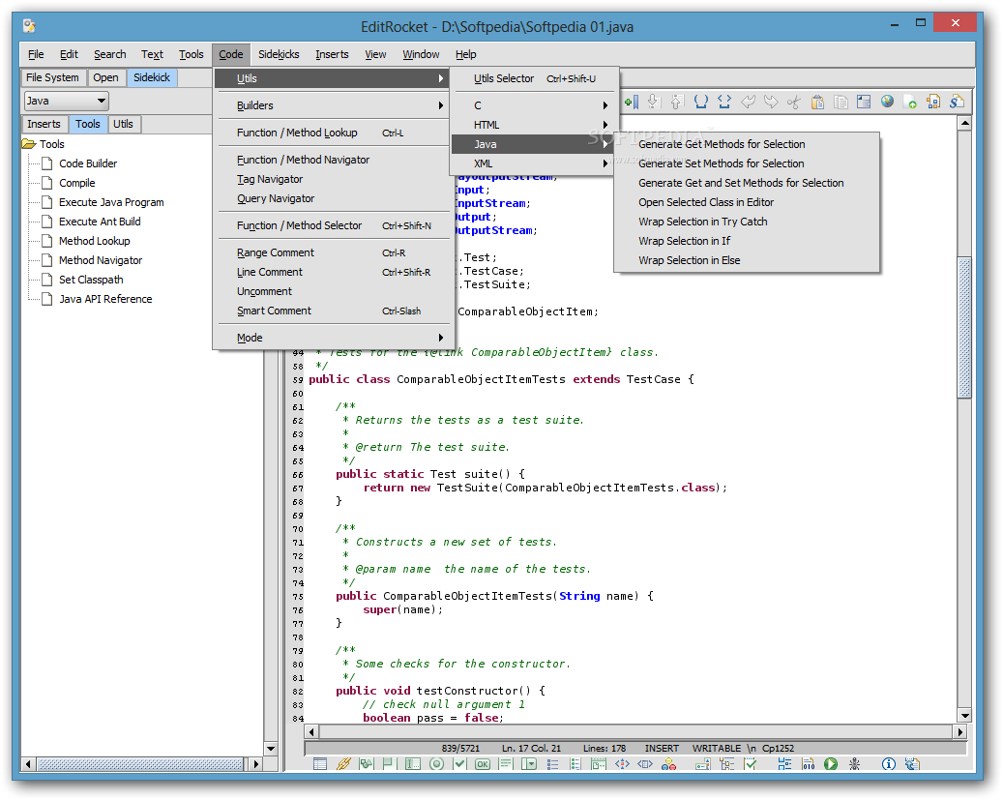This screenshot has height=800, width=1003.
Task: Choose Function / Method Navigator entry
Action: coord(332,160)
